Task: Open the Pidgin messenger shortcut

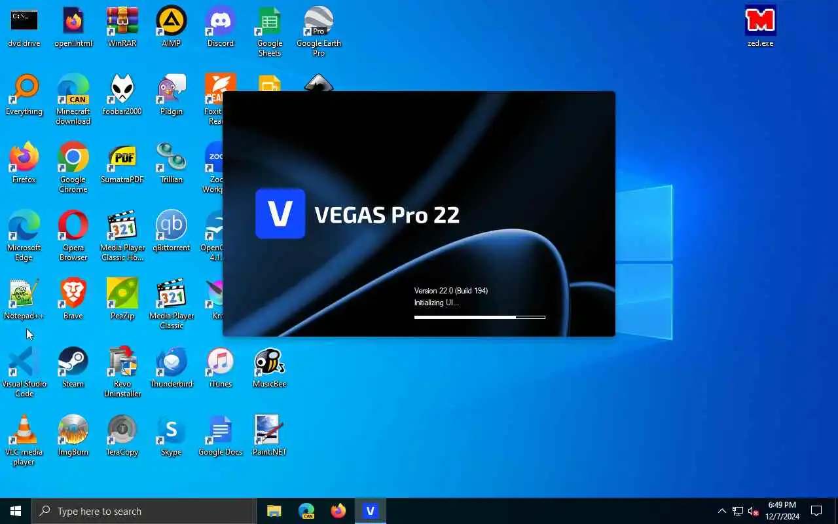Action: point(172,95)
